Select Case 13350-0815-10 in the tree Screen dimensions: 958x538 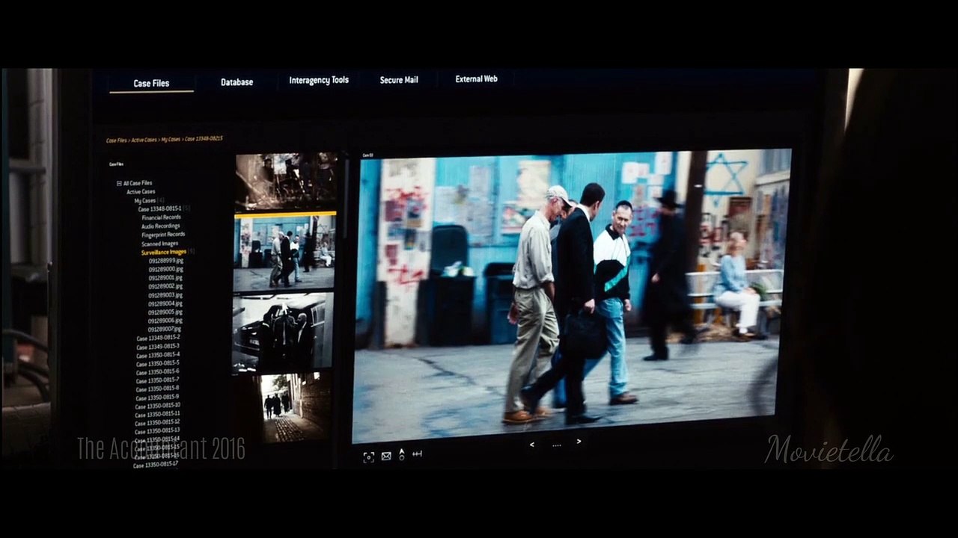(x=158, y=405)
